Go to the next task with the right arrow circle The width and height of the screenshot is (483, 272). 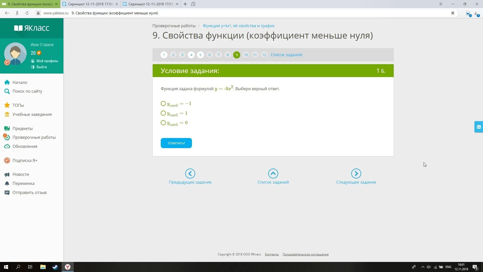point(356,174)
